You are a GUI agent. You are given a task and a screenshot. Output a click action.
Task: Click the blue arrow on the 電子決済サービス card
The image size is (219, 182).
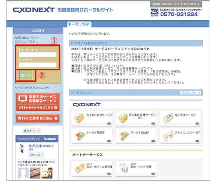click(x=198, y=124)
